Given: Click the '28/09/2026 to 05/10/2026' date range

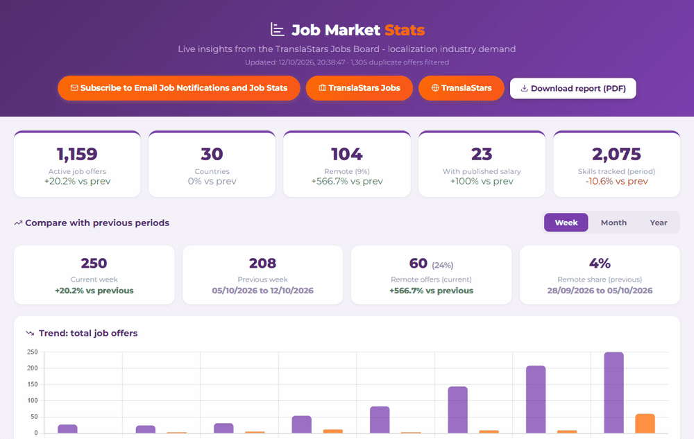Looking at the screenshot, I should click(x=600, y=291).
